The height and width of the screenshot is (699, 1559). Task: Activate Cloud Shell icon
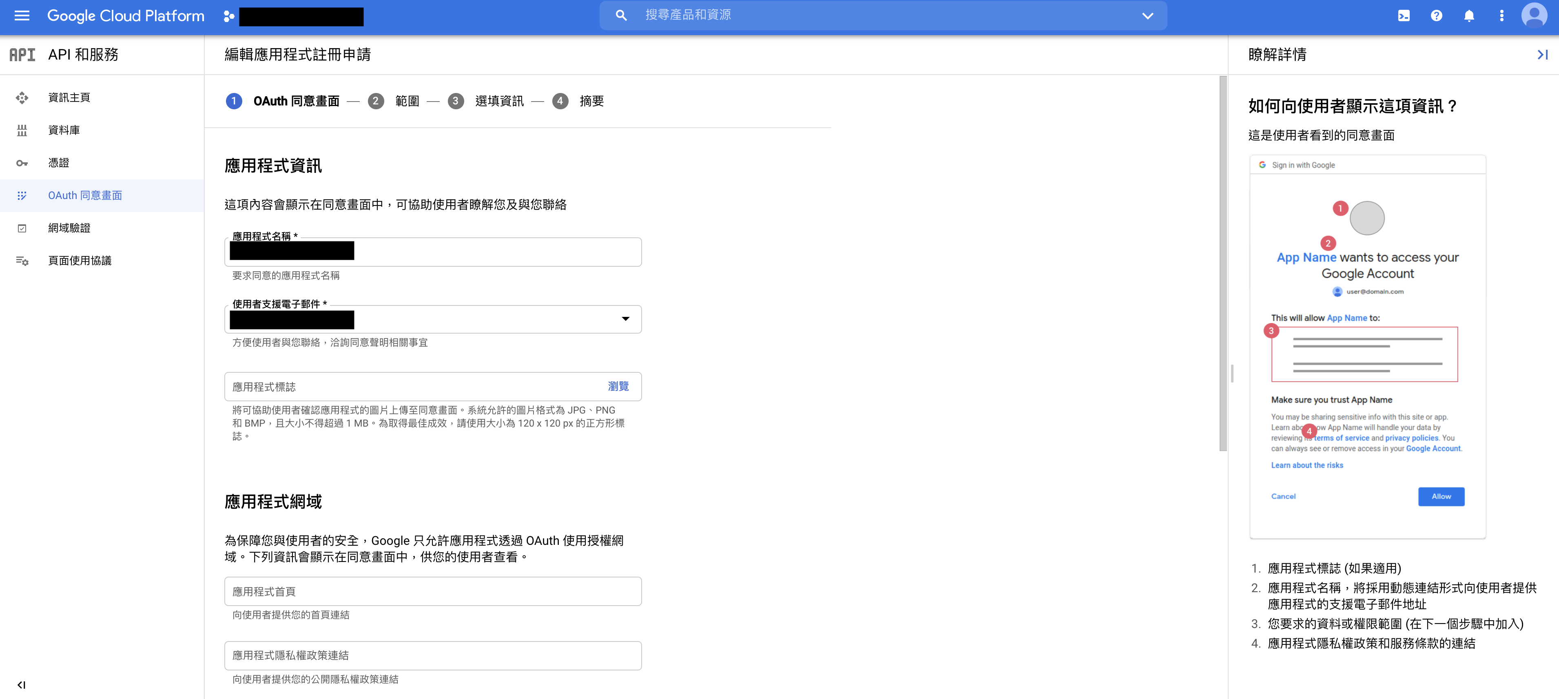(x=1404, y=16)
